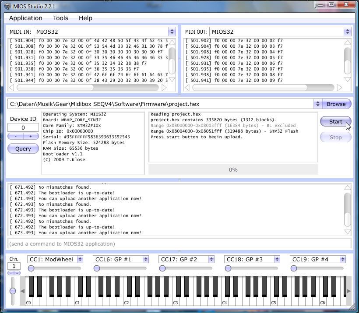
Task: Decrease MIDI channel with Chn minus button
Action: 11,273
